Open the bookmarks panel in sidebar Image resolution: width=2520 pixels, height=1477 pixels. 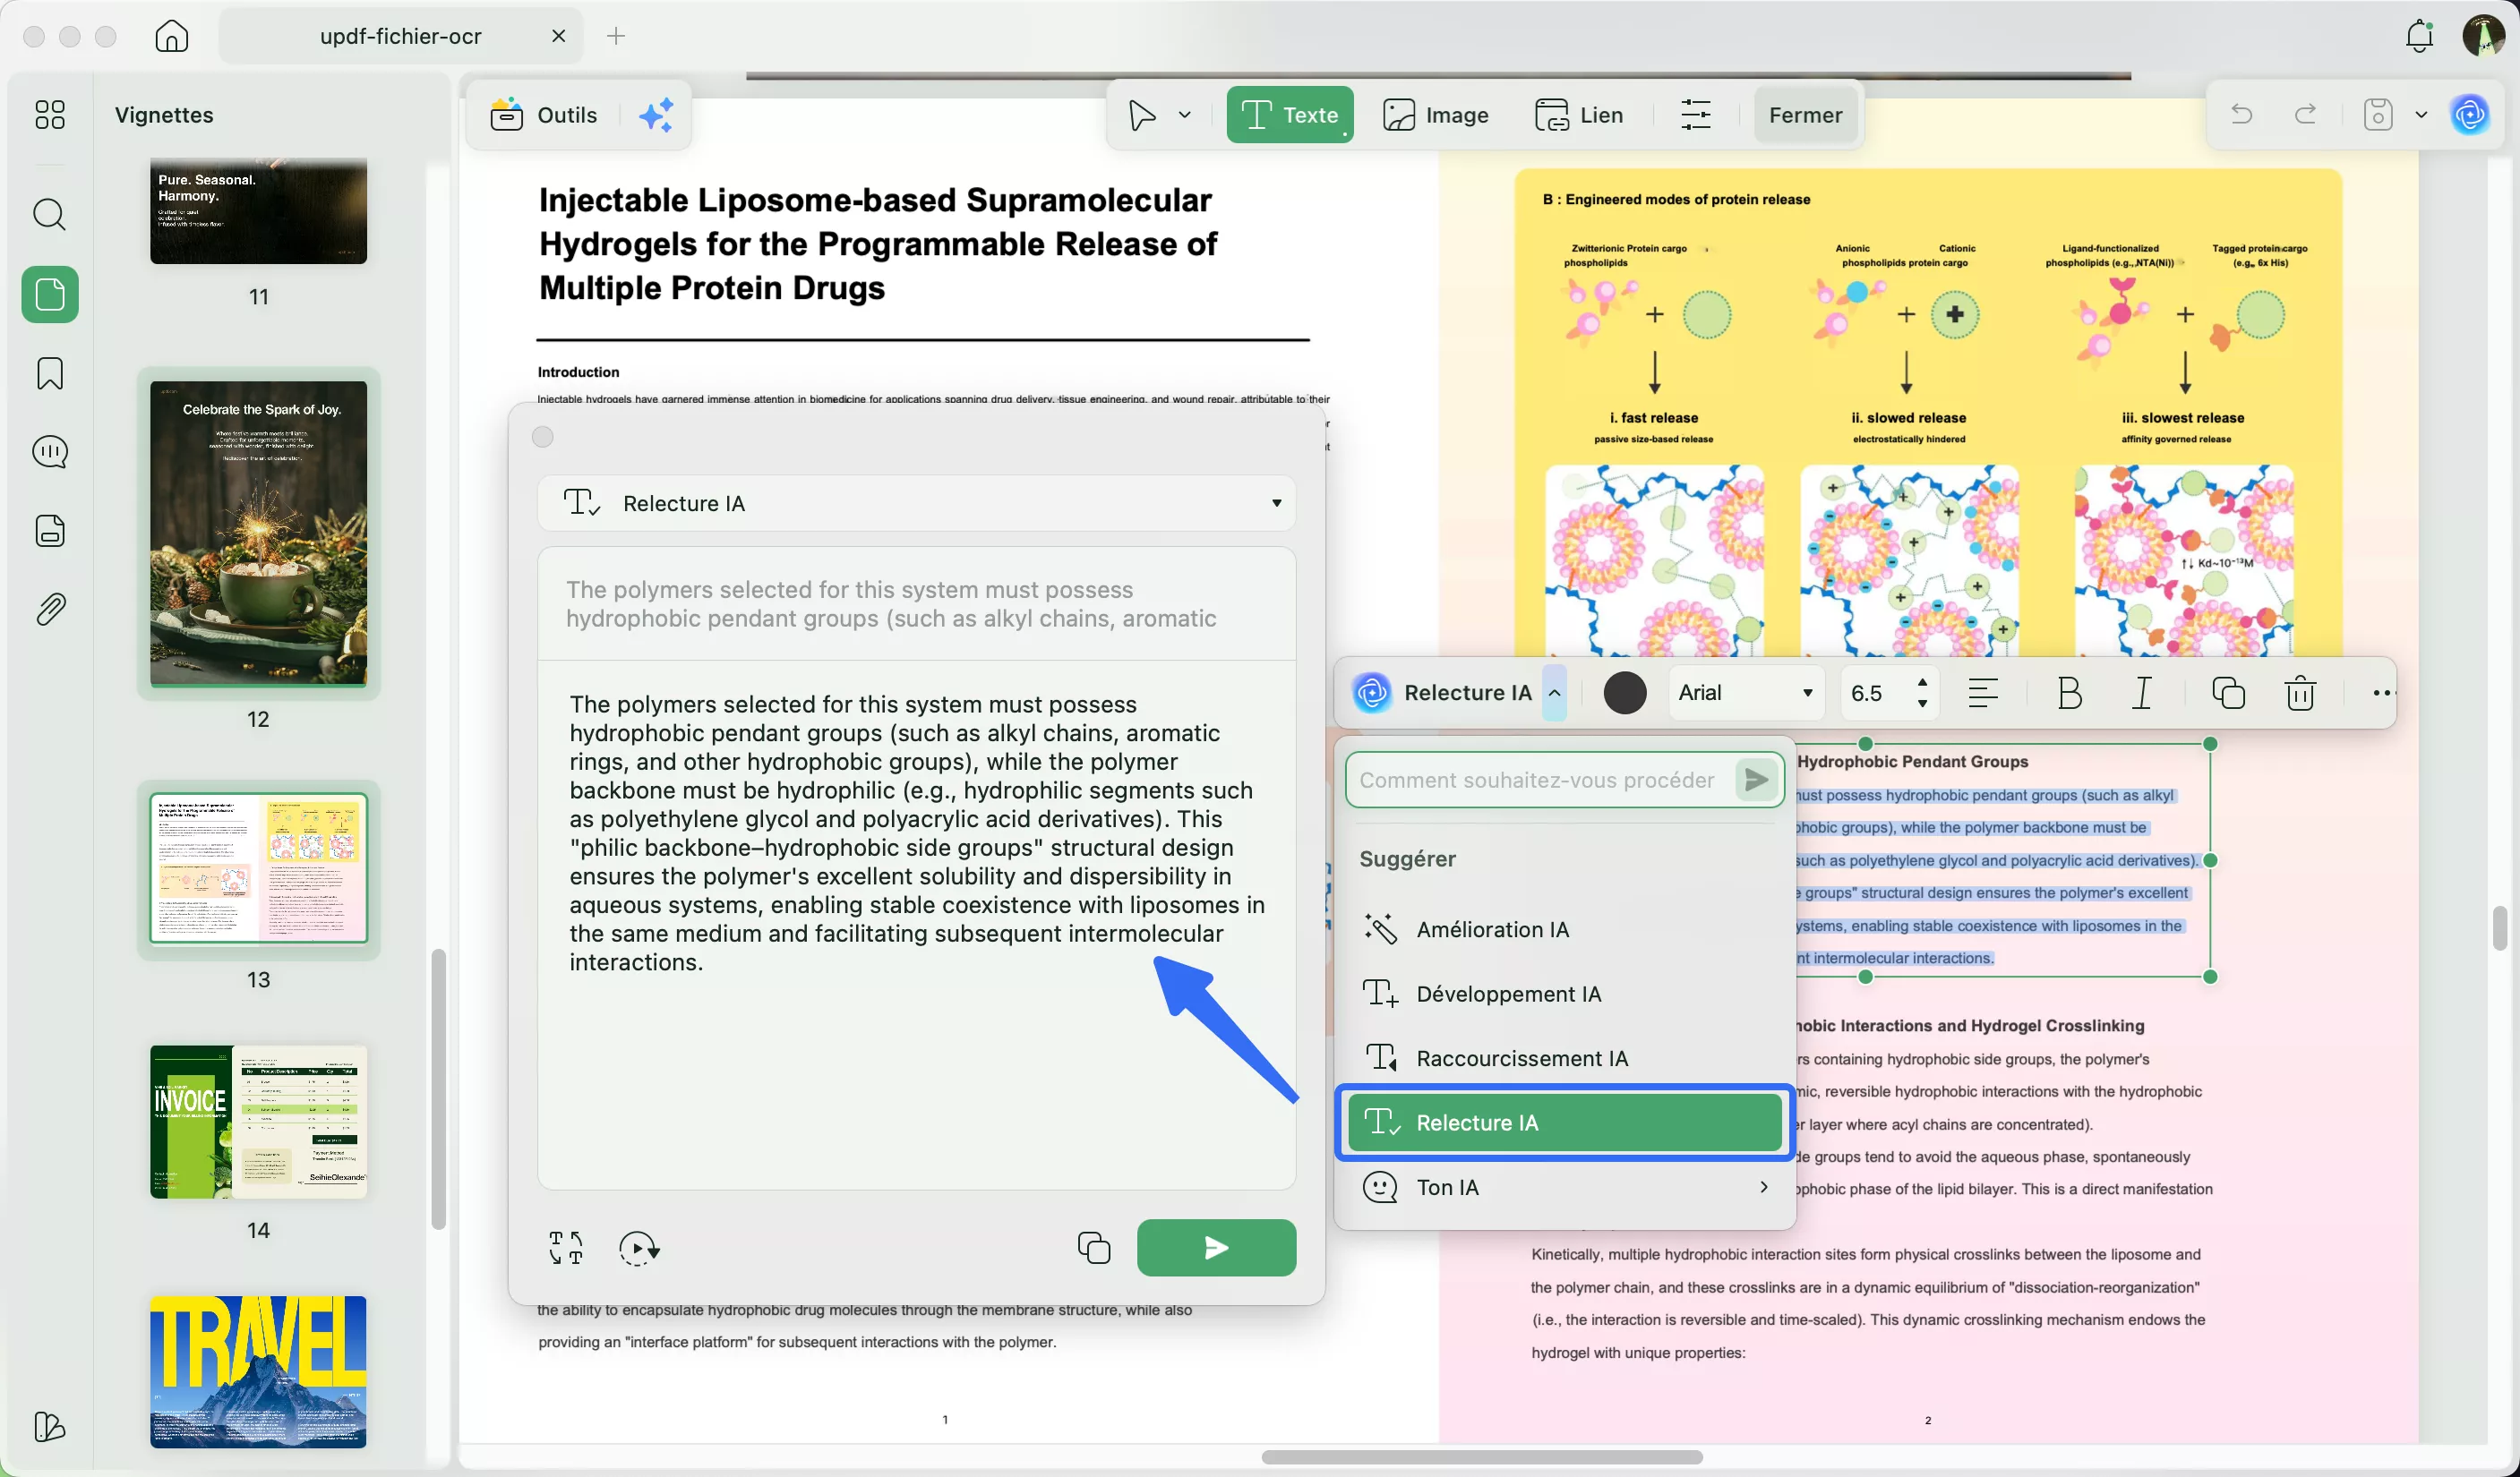click(50, 374)
